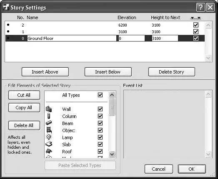Select story 2 row in list
218x179 pixels.
[x=105, y=25]
